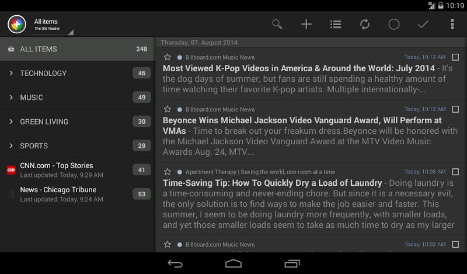The height and width of the screenshot is (274, 467).
Task: Star the K-Pop Videos article
Action: [x=168, y=57]
